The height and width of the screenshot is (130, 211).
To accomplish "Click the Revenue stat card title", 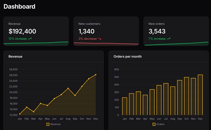I will click(14, 24).
